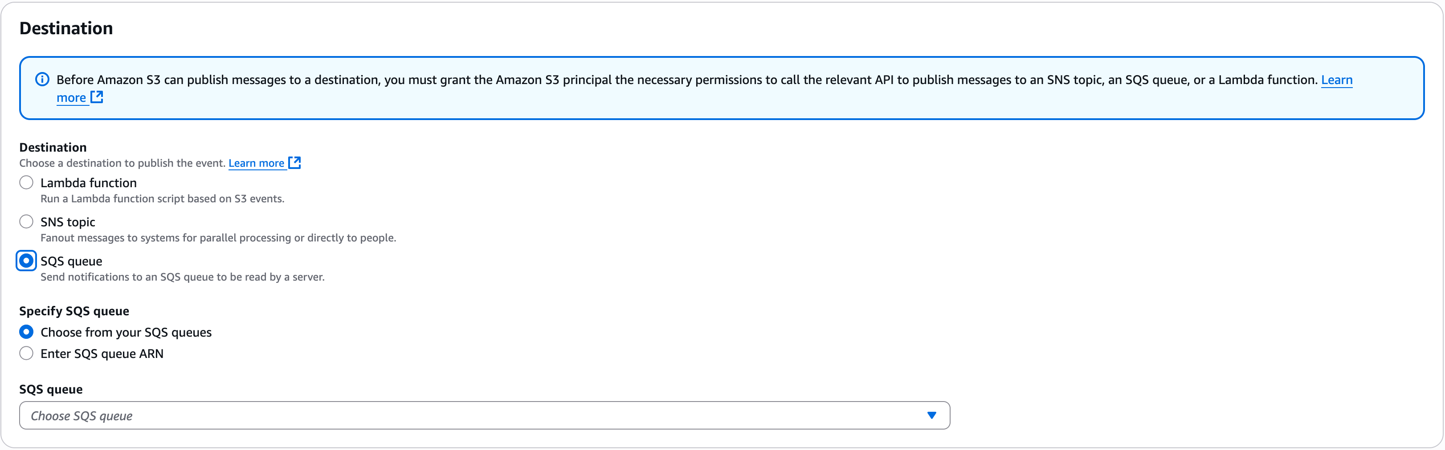Click the Learn more link in the permissions banner
Viewport: 1445px width, 450px height.
click(x=1336, y=80)
